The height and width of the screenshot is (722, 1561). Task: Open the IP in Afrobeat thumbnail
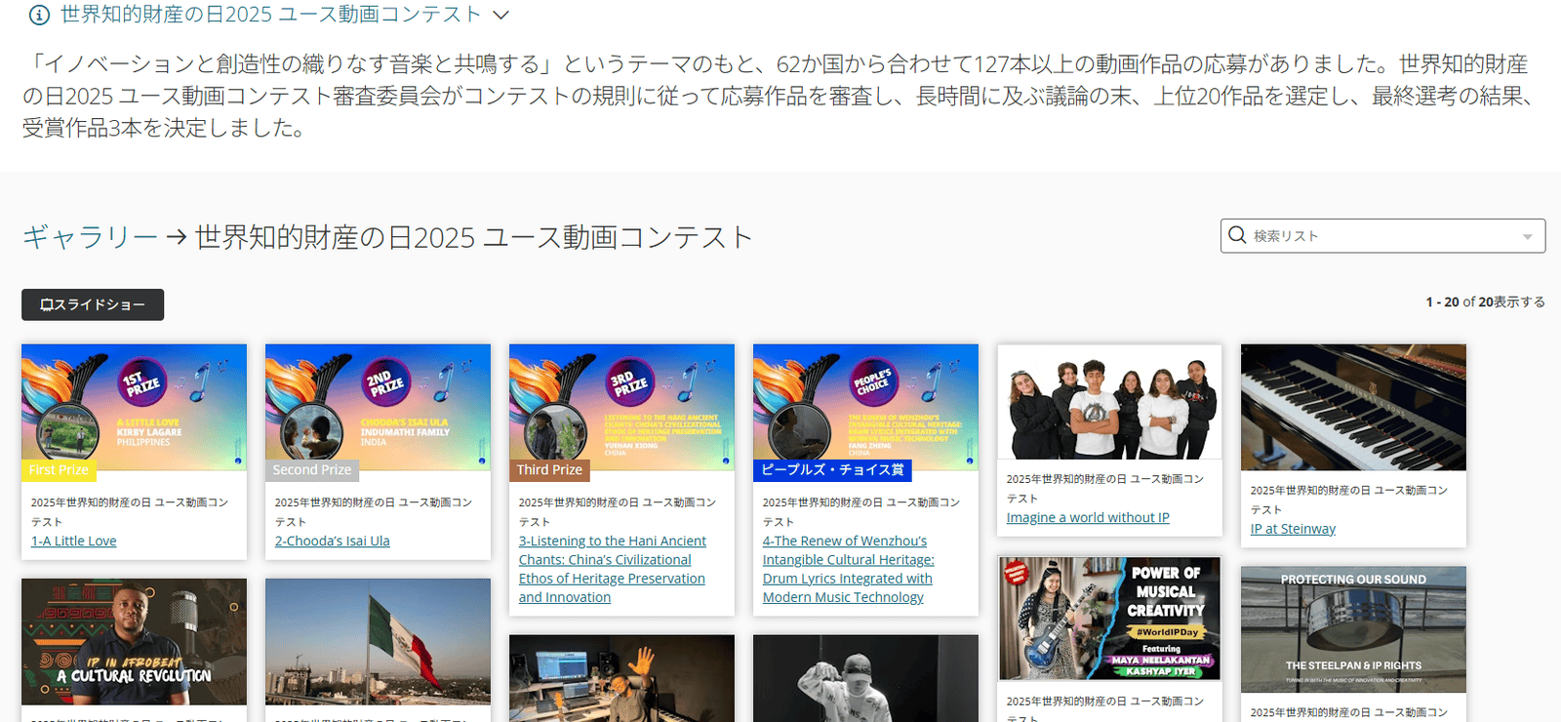click(134, 641)
